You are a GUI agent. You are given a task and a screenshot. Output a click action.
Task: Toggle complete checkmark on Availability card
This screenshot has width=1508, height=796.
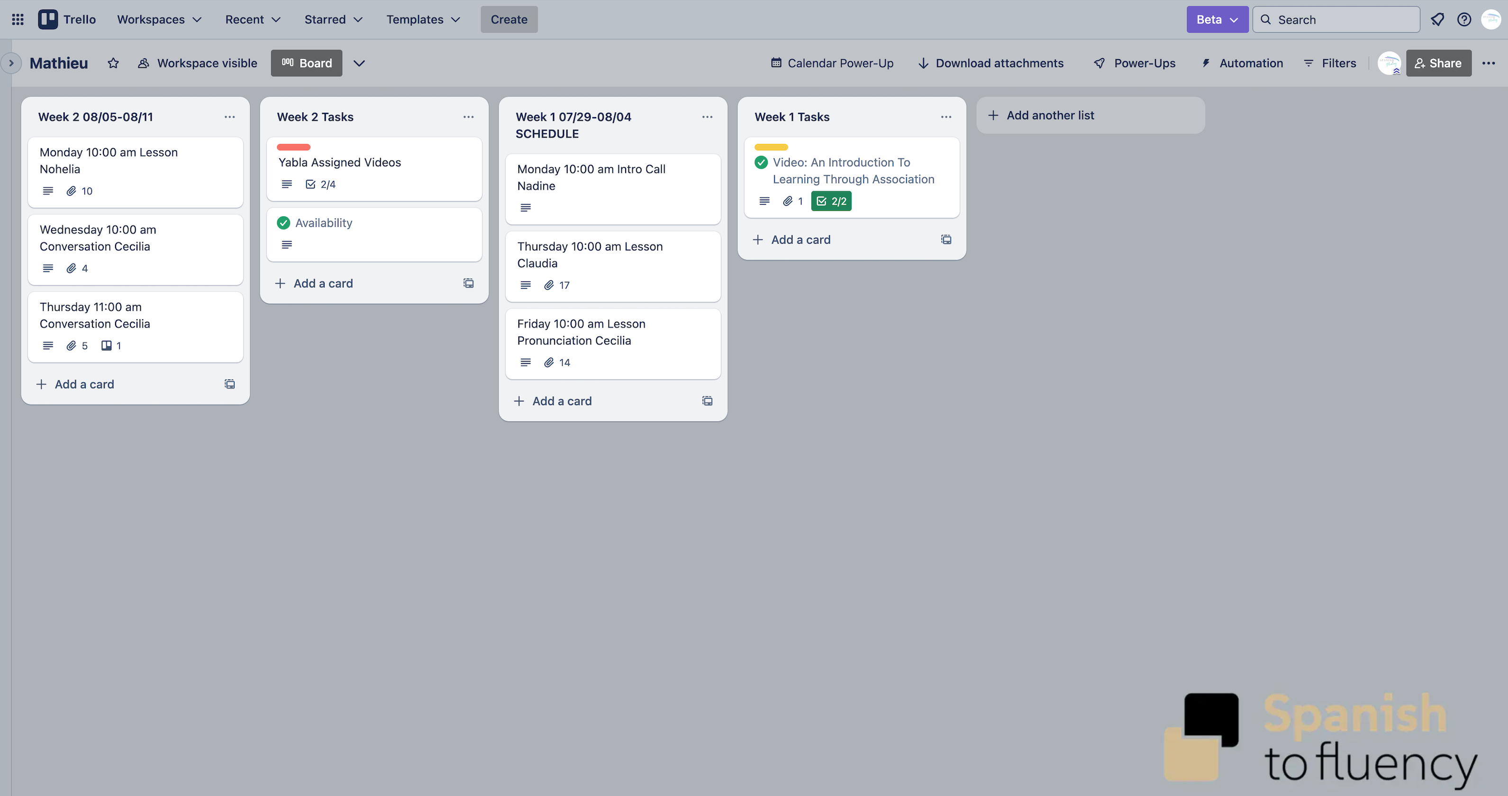point(283,223)
